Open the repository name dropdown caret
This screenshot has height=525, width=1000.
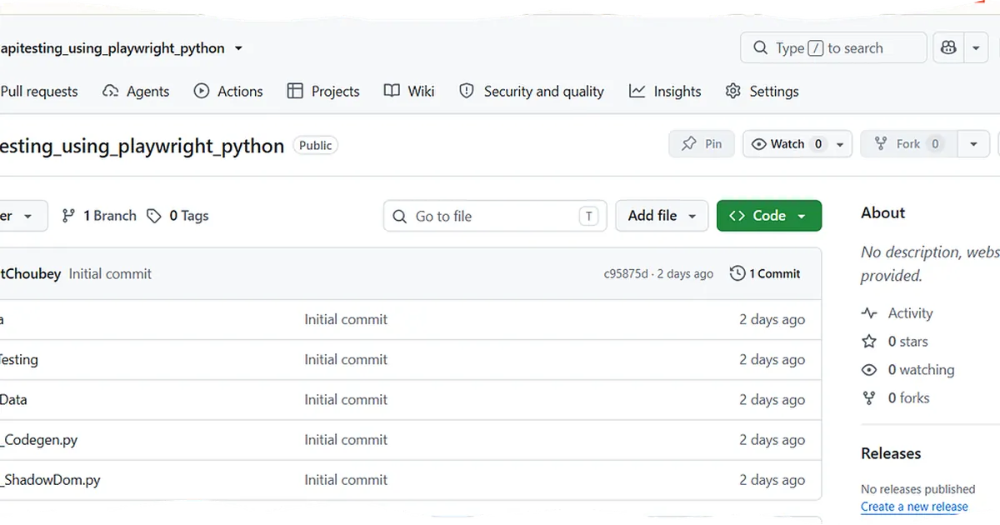[238, 48]
